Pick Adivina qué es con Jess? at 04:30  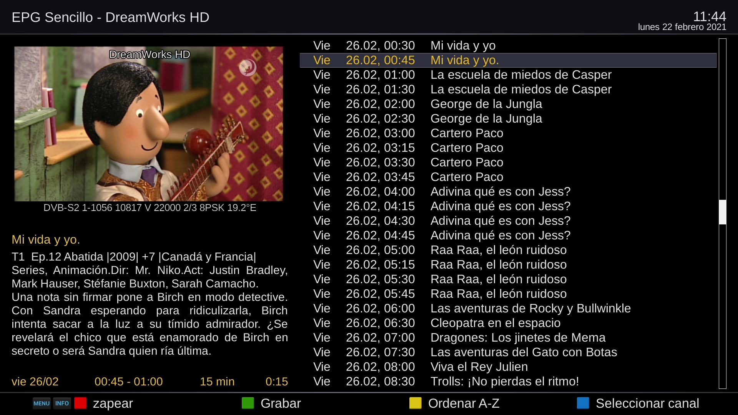508,221
